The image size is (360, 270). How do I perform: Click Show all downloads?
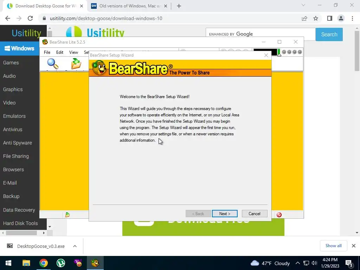(333, 246)
